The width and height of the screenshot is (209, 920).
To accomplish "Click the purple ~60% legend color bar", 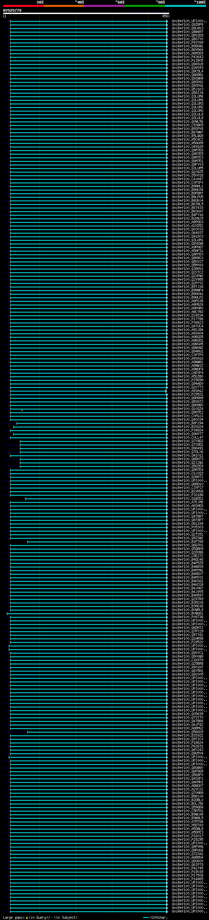I will (x=105, y=6).
